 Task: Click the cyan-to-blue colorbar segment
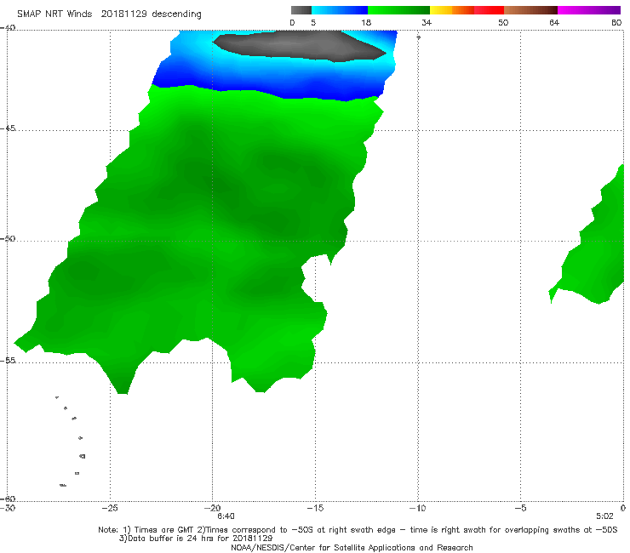(340, 10)
